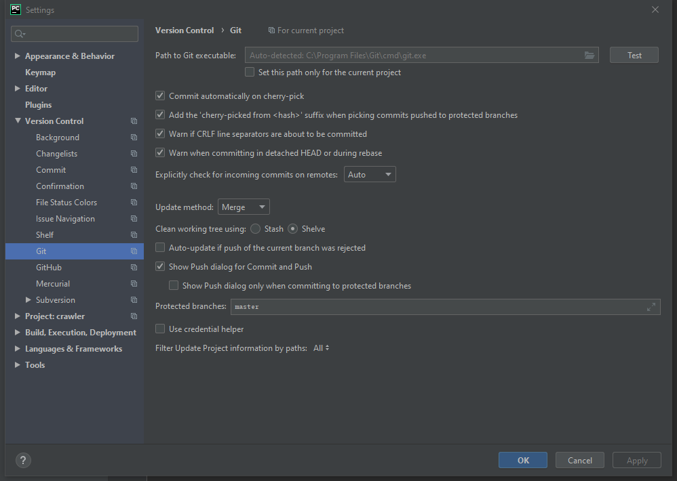Click the project-level icon beside Version Control
The width and height of the screenshot is (677, 481).
[134, 121]
